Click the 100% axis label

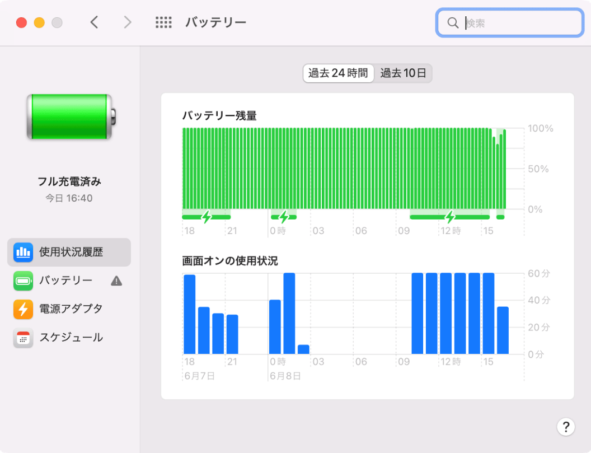[541, 128]
